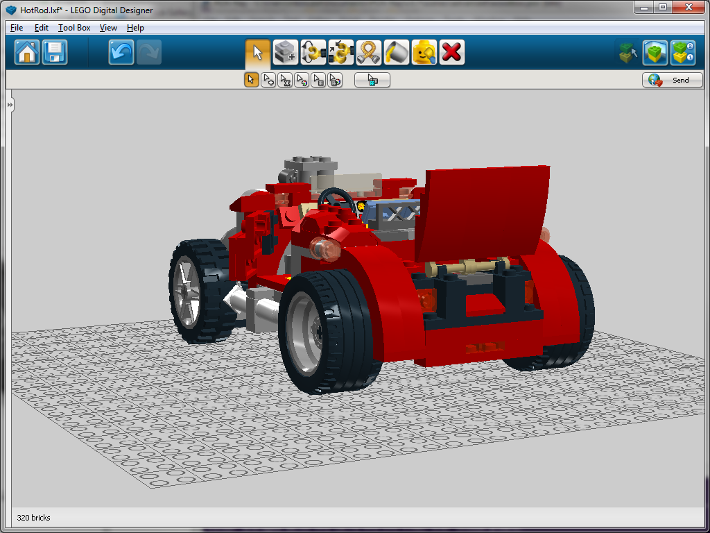
Task: Open Building Guide mode
Action: coord(683,52)
